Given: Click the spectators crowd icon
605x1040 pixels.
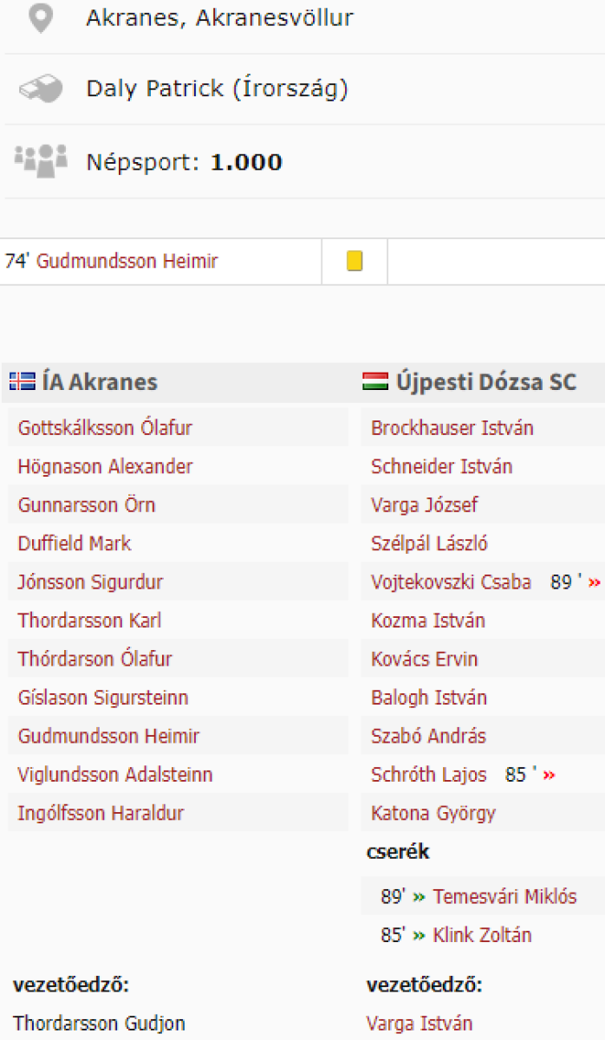Looking at the screenshot, I should point(40,161).
